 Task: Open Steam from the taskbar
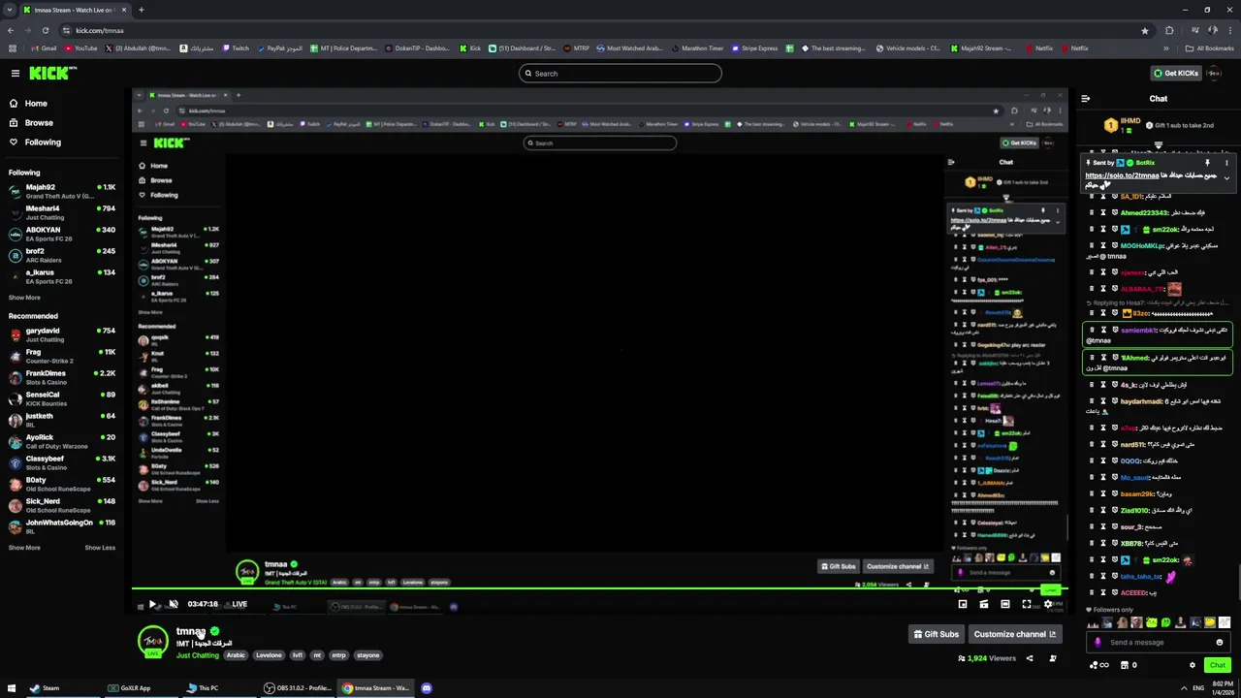tap(45, 688)
